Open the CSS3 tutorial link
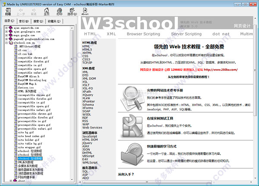The width and height of the screenshot is (259, 186). tap(86, 60)
